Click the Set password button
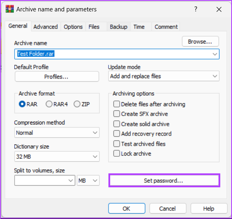This screenshot has height=219, width=232. tap(164, 180)
